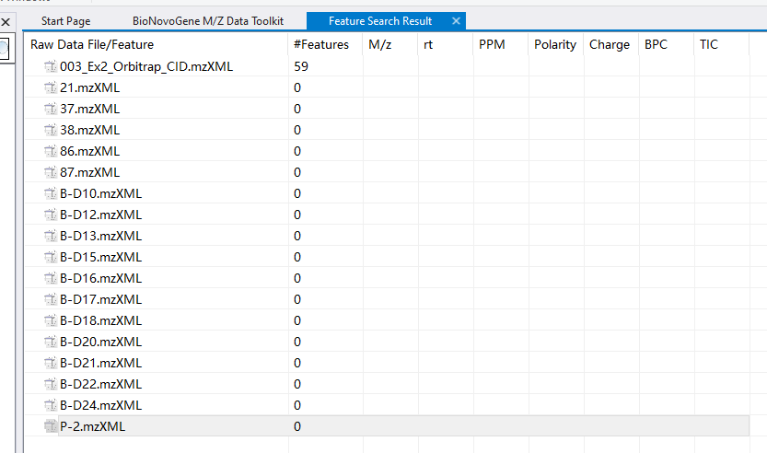767x453 pixels.
Task: Click file icon of B-D15.mzXML
Action: click(x=51, y=257)
